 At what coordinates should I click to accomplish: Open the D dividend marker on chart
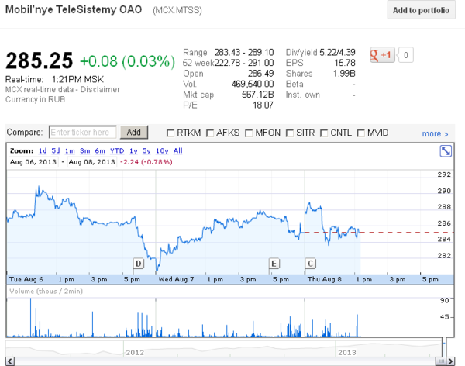[139, 264]
